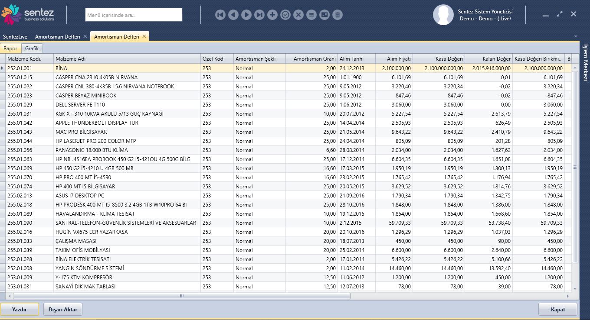Switch to the SentezLive tab
Screen dimensions: 590x320
15,37
